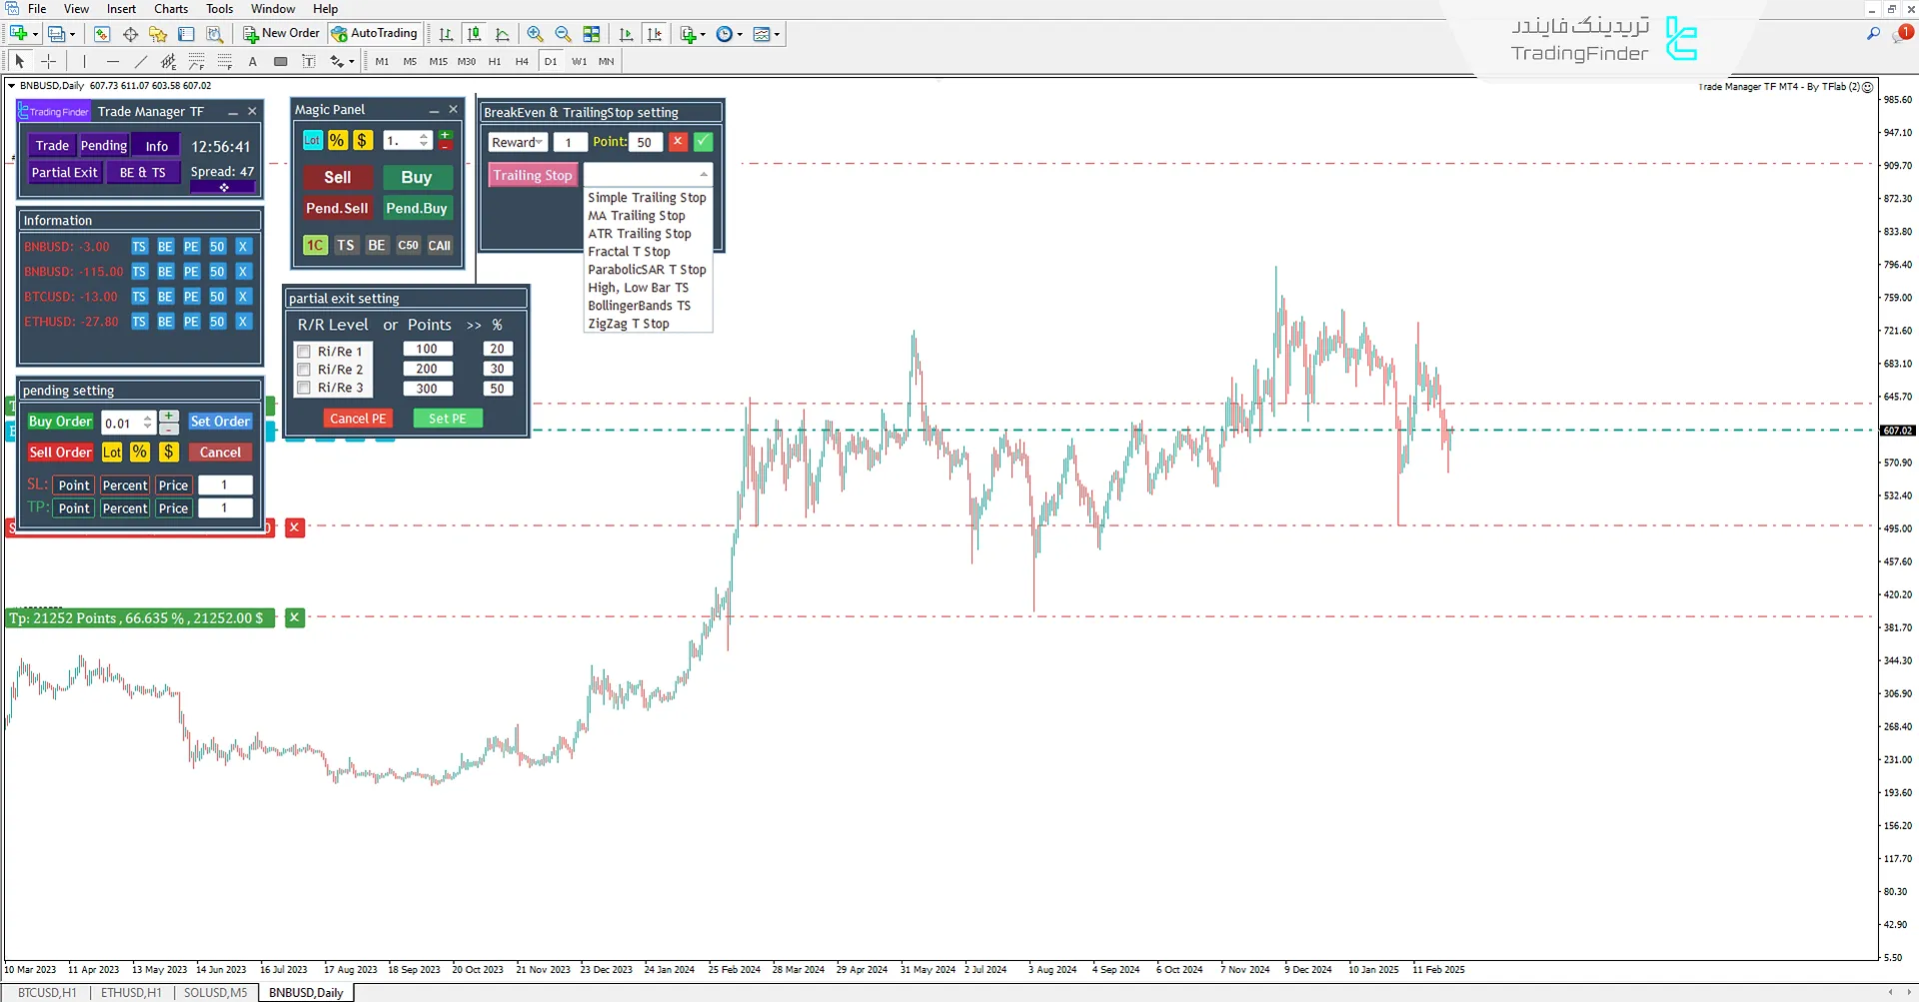Open the Charts menu
The height and width of the screenshot is (1002, 1919).
click(x=170, y=8)
